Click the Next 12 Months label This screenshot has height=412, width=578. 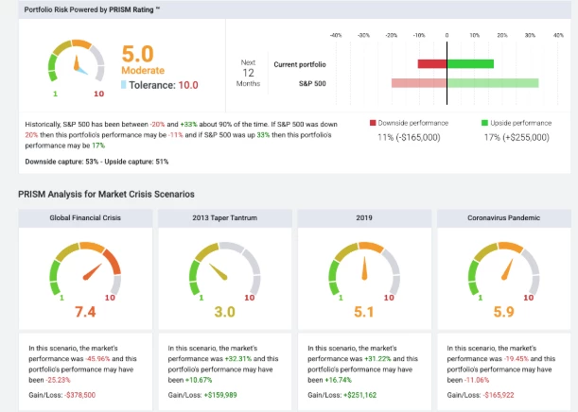point(248,73)
